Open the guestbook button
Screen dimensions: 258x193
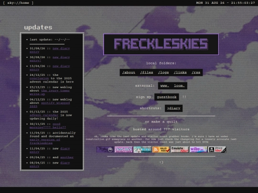[167, 97]
